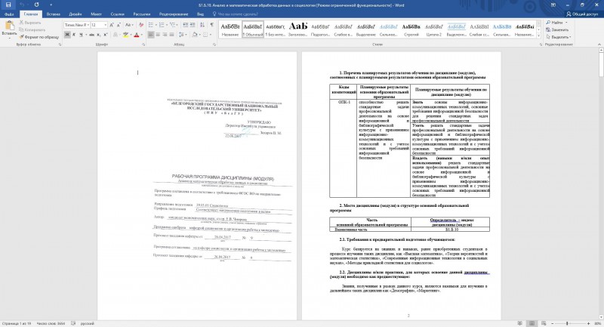Collapse the ribbon with the up chevron
The image size is (604, 327).
point(599,45)
